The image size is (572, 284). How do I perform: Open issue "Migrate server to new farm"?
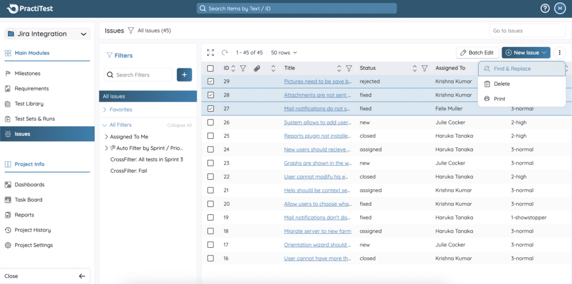click(317, 231)
